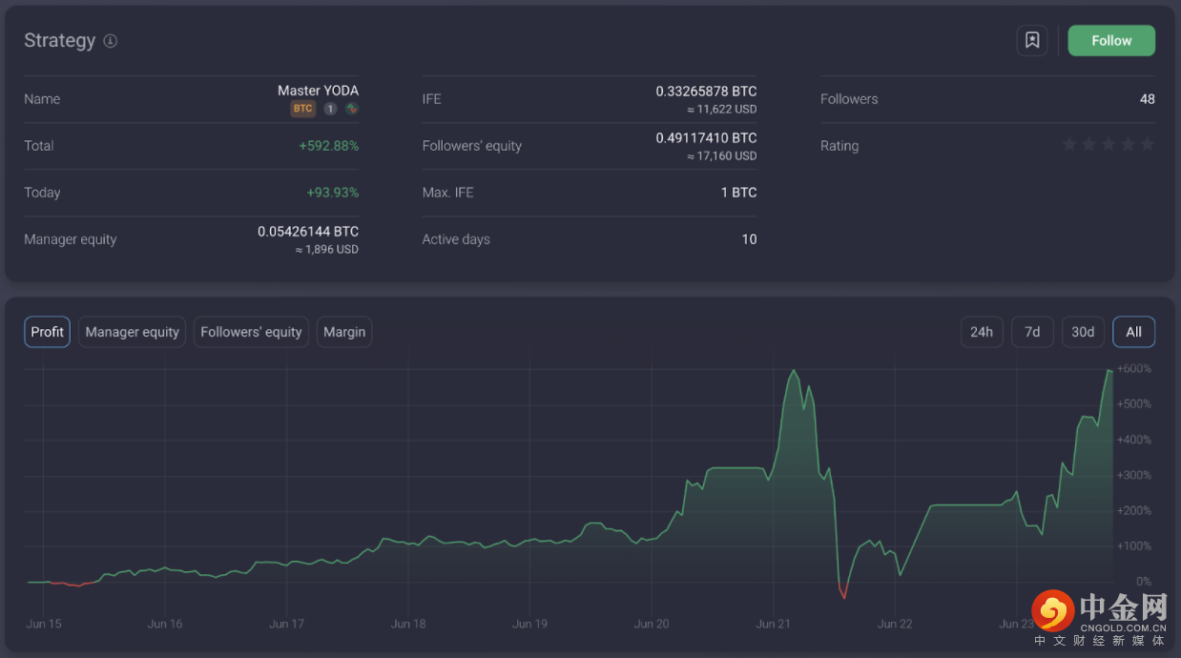This screenshot has width=1181, height=658.
Task: Rate strategy with the third star
Action: pos(1108,145)
